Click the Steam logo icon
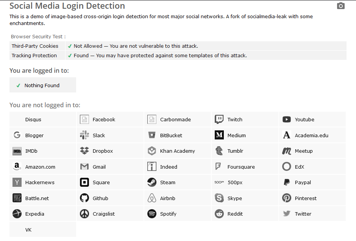 point(151,182)
